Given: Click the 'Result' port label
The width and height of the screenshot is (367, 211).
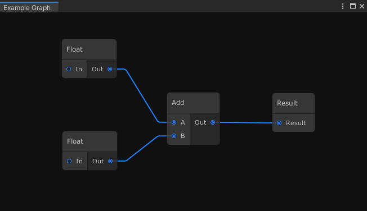Looking at the screenshot, I should (x=296, y=123).
